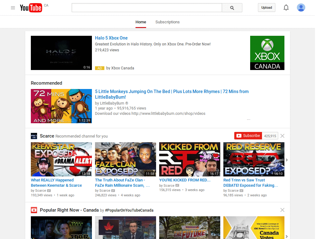Dismiss the Scarce recommended channel section
The height and width of the screenshot is (239, 319).
(282, 136)
